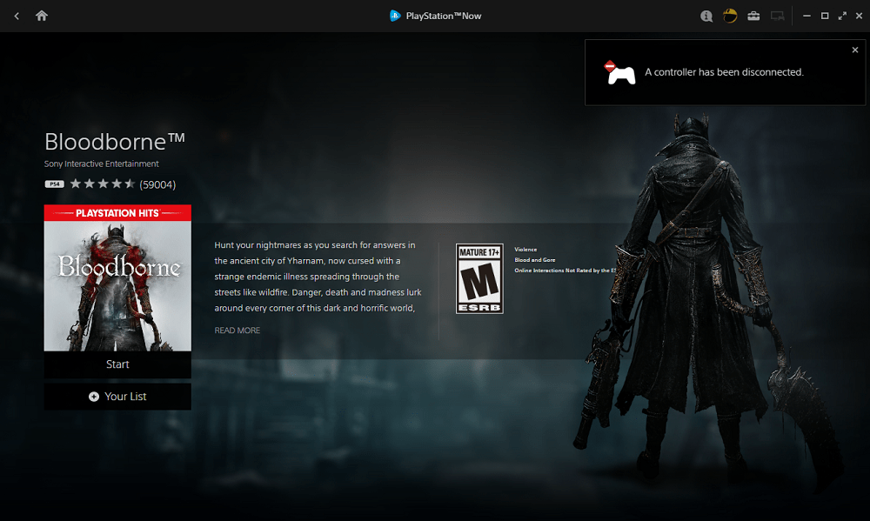Minimize the PlayStation Now window
This screenshot has width=870, height=521.
point(806,16)
